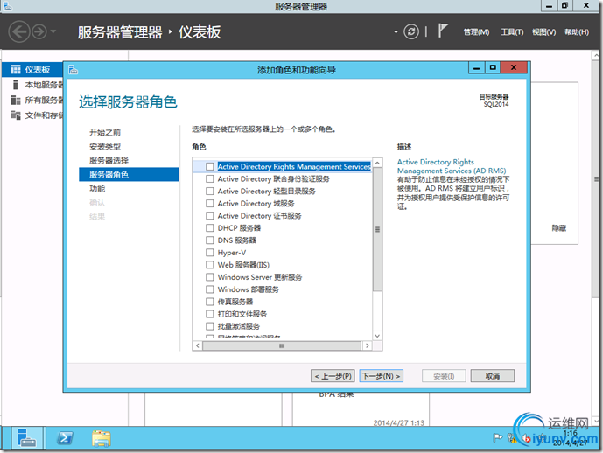Maximize the add roles wizard window

click(493, 68)
